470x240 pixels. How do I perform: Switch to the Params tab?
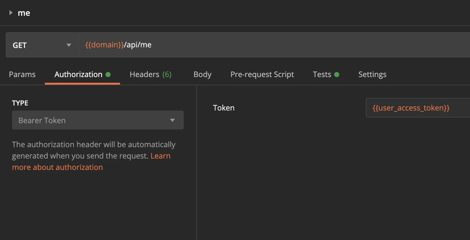pyautogui.click(x=22, y=75)
